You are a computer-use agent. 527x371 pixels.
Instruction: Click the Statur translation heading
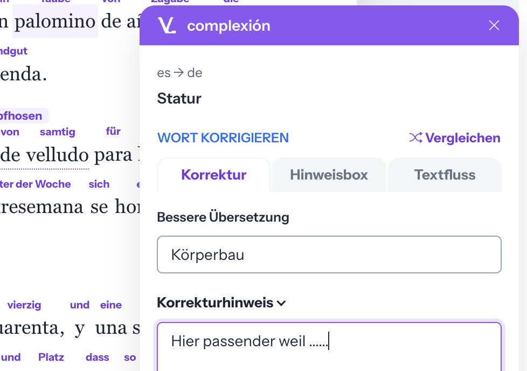pos(179,99)
